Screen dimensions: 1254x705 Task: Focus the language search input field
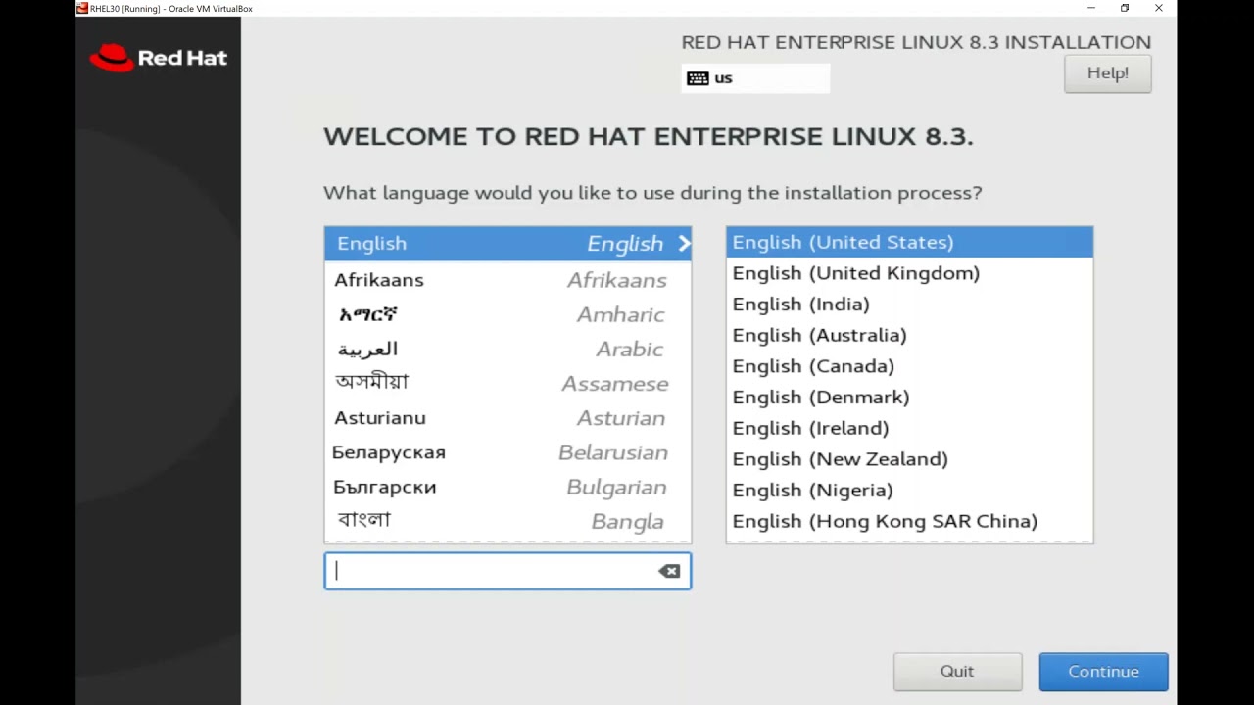tap(507, 571)
